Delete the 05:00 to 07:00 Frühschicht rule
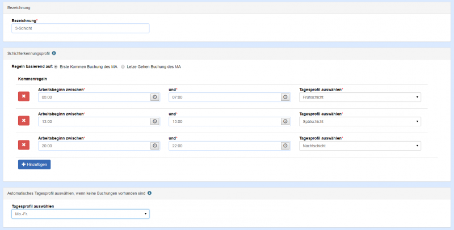The height and width of the screenshot is (230, 454). pos(24,96)
